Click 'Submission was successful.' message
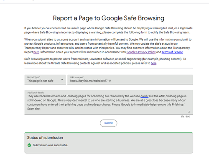The width and height of the screenshot is (209, 168). click(x=50, y=145)
